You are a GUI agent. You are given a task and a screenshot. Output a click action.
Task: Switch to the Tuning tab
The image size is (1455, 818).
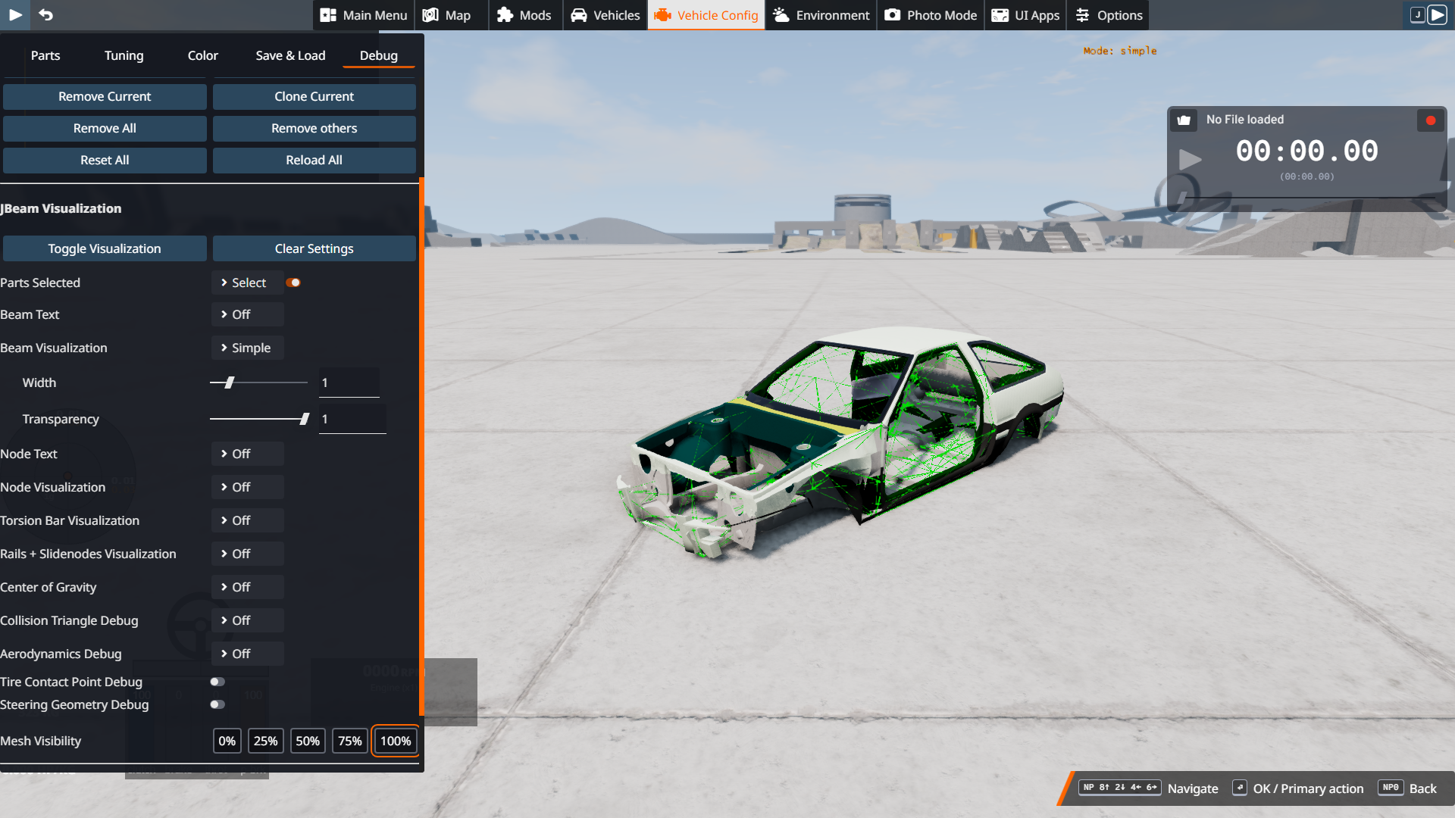coord(124,55)
